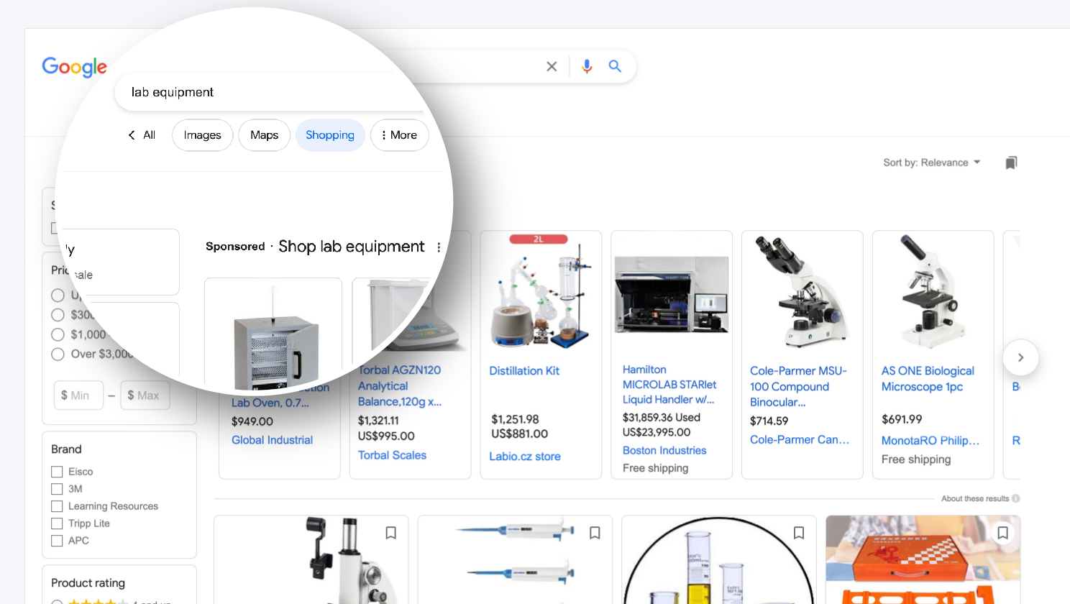Switch to the Images tab
This screenshot has height=604, width=1070.
(x=202, y=134)
